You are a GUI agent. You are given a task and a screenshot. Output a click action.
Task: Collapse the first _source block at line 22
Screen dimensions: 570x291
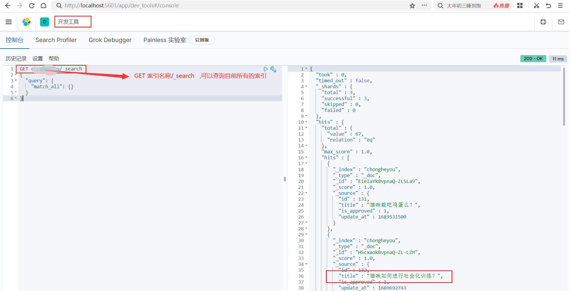click(306, 193)
